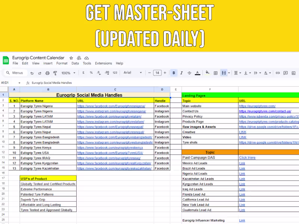Apply percent format

[91, 73]
